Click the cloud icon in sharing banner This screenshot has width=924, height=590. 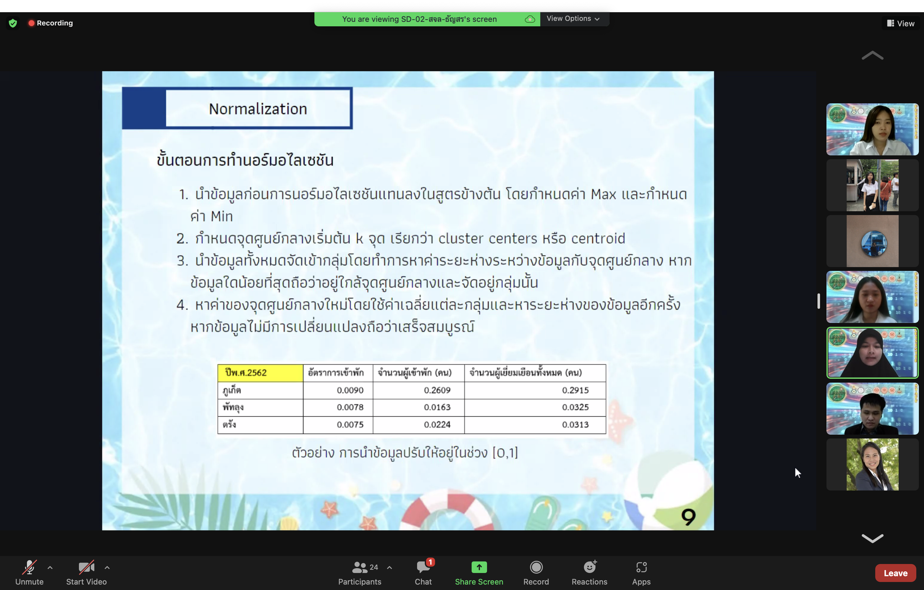pos(529,19)
